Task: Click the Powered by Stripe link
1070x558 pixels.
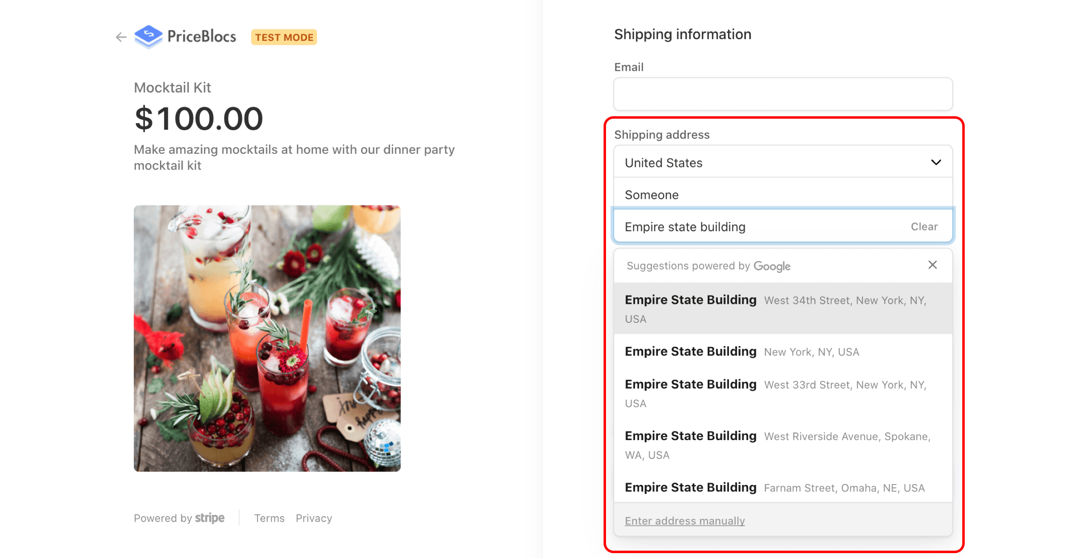Action: 179,518
